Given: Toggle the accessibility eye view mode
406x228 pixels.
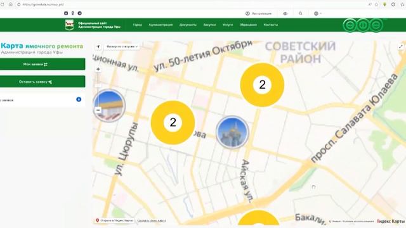Looking at the screenshot, I should pyautogui.click(x=285, y=13).
